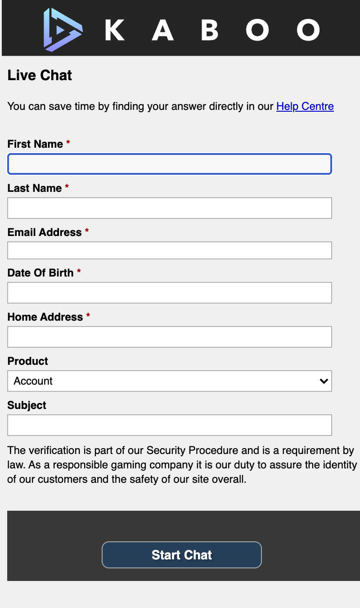The height and width of the screenshot is (608, 360).
Task: Click the Date Of Birth field
Action: click(x=170, y=293)
